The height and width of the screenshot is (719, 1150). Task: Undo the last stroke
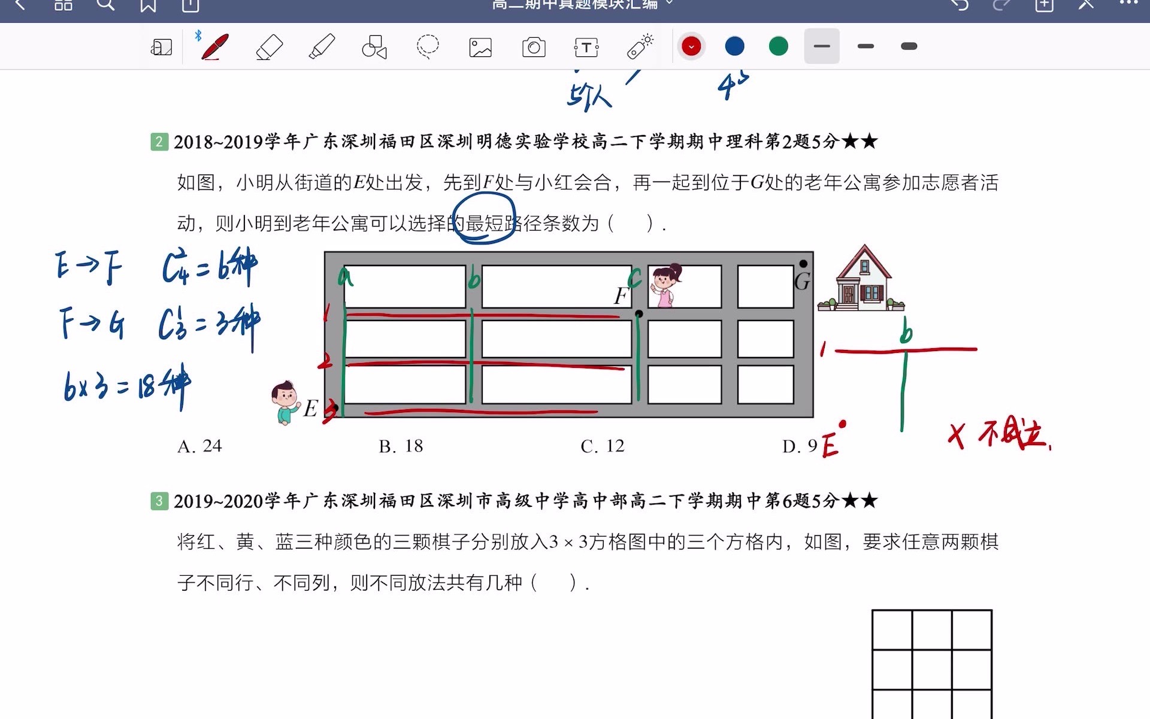click(x=959, y=5)
